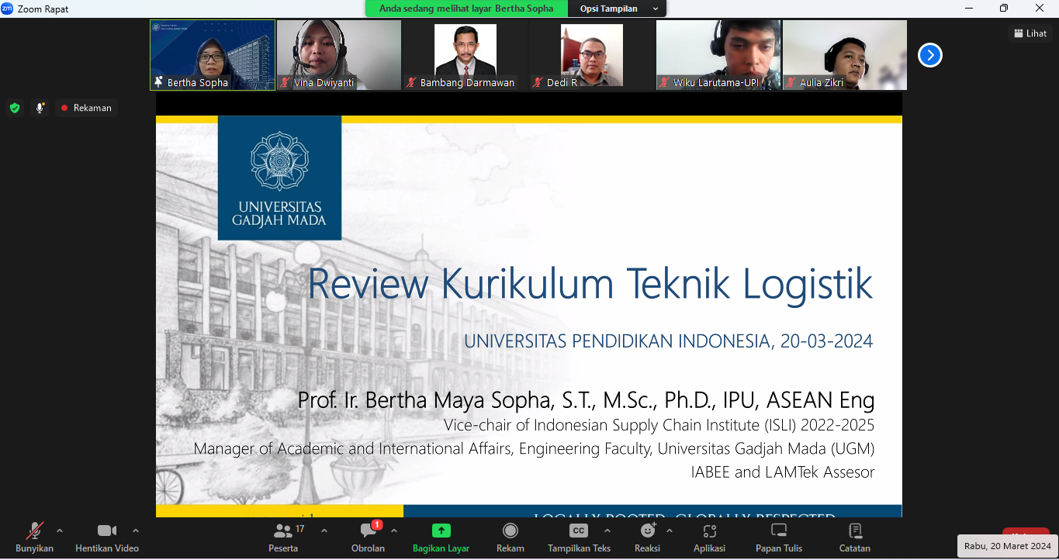
Task: Open the Opsi Tampilan dropdown
Action: coord(618,9)
